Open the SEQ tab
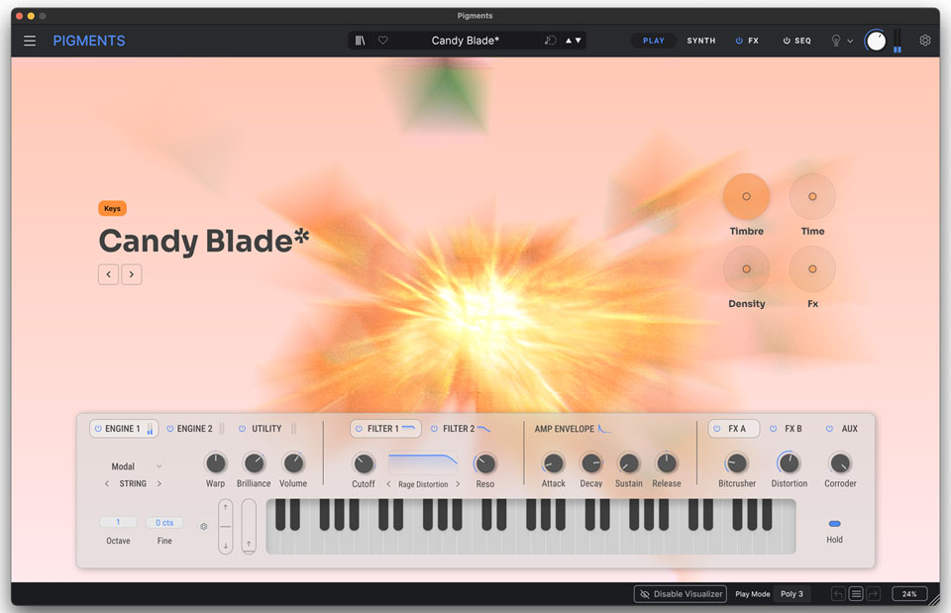Image resolution: width=951 pixels, height=613 pixels. 802,41
